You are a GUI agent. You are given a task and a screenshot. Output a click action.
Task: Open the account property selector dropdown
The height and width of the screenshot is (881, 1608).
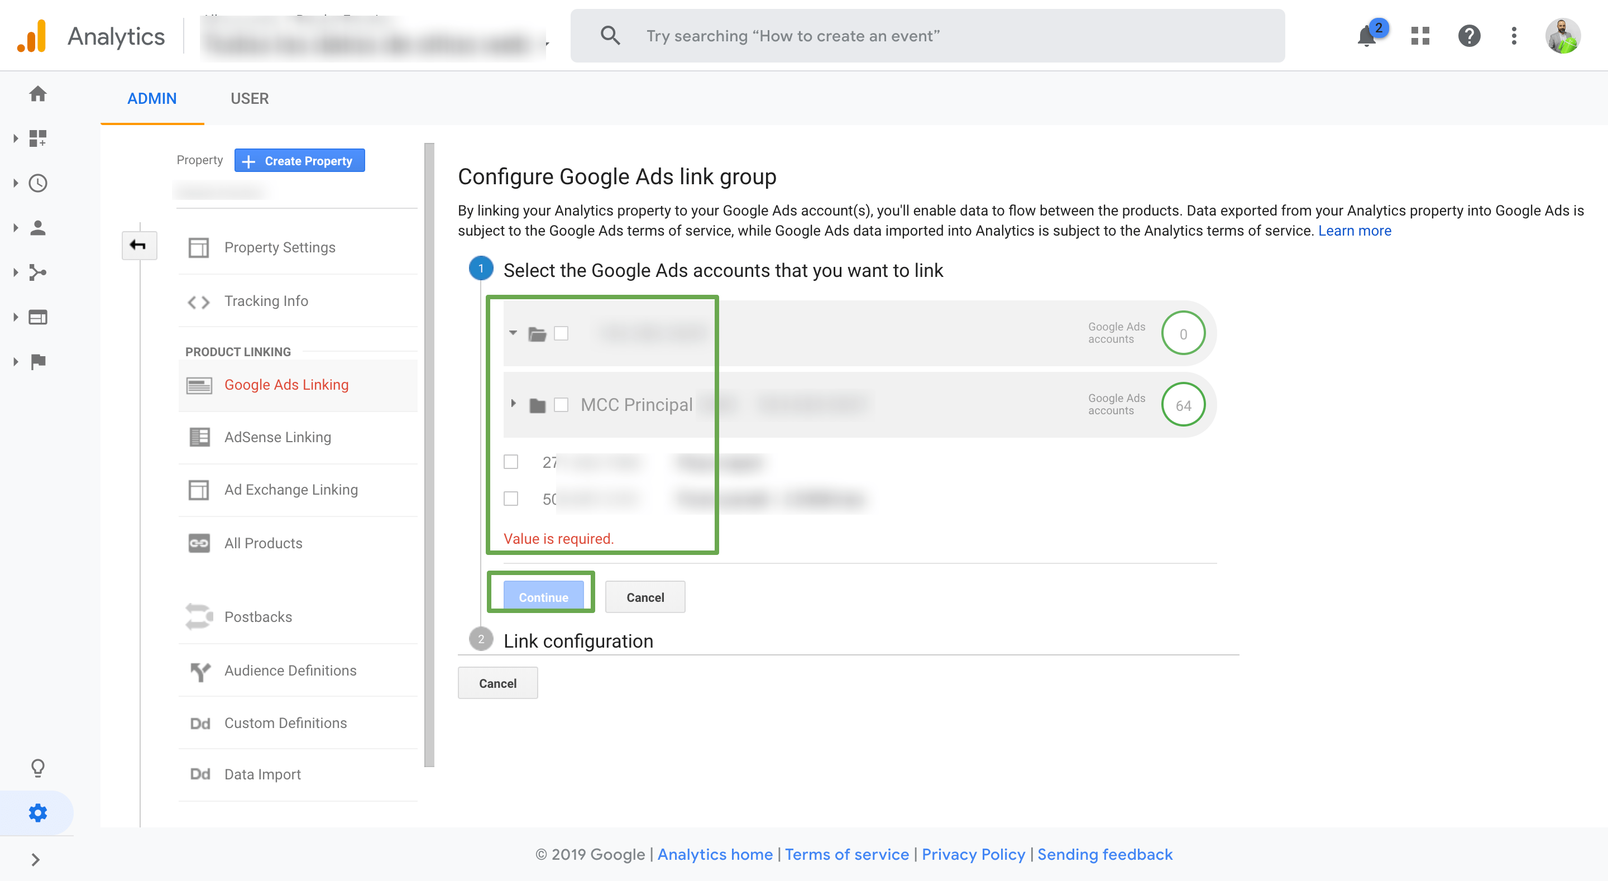pos(375,37)
